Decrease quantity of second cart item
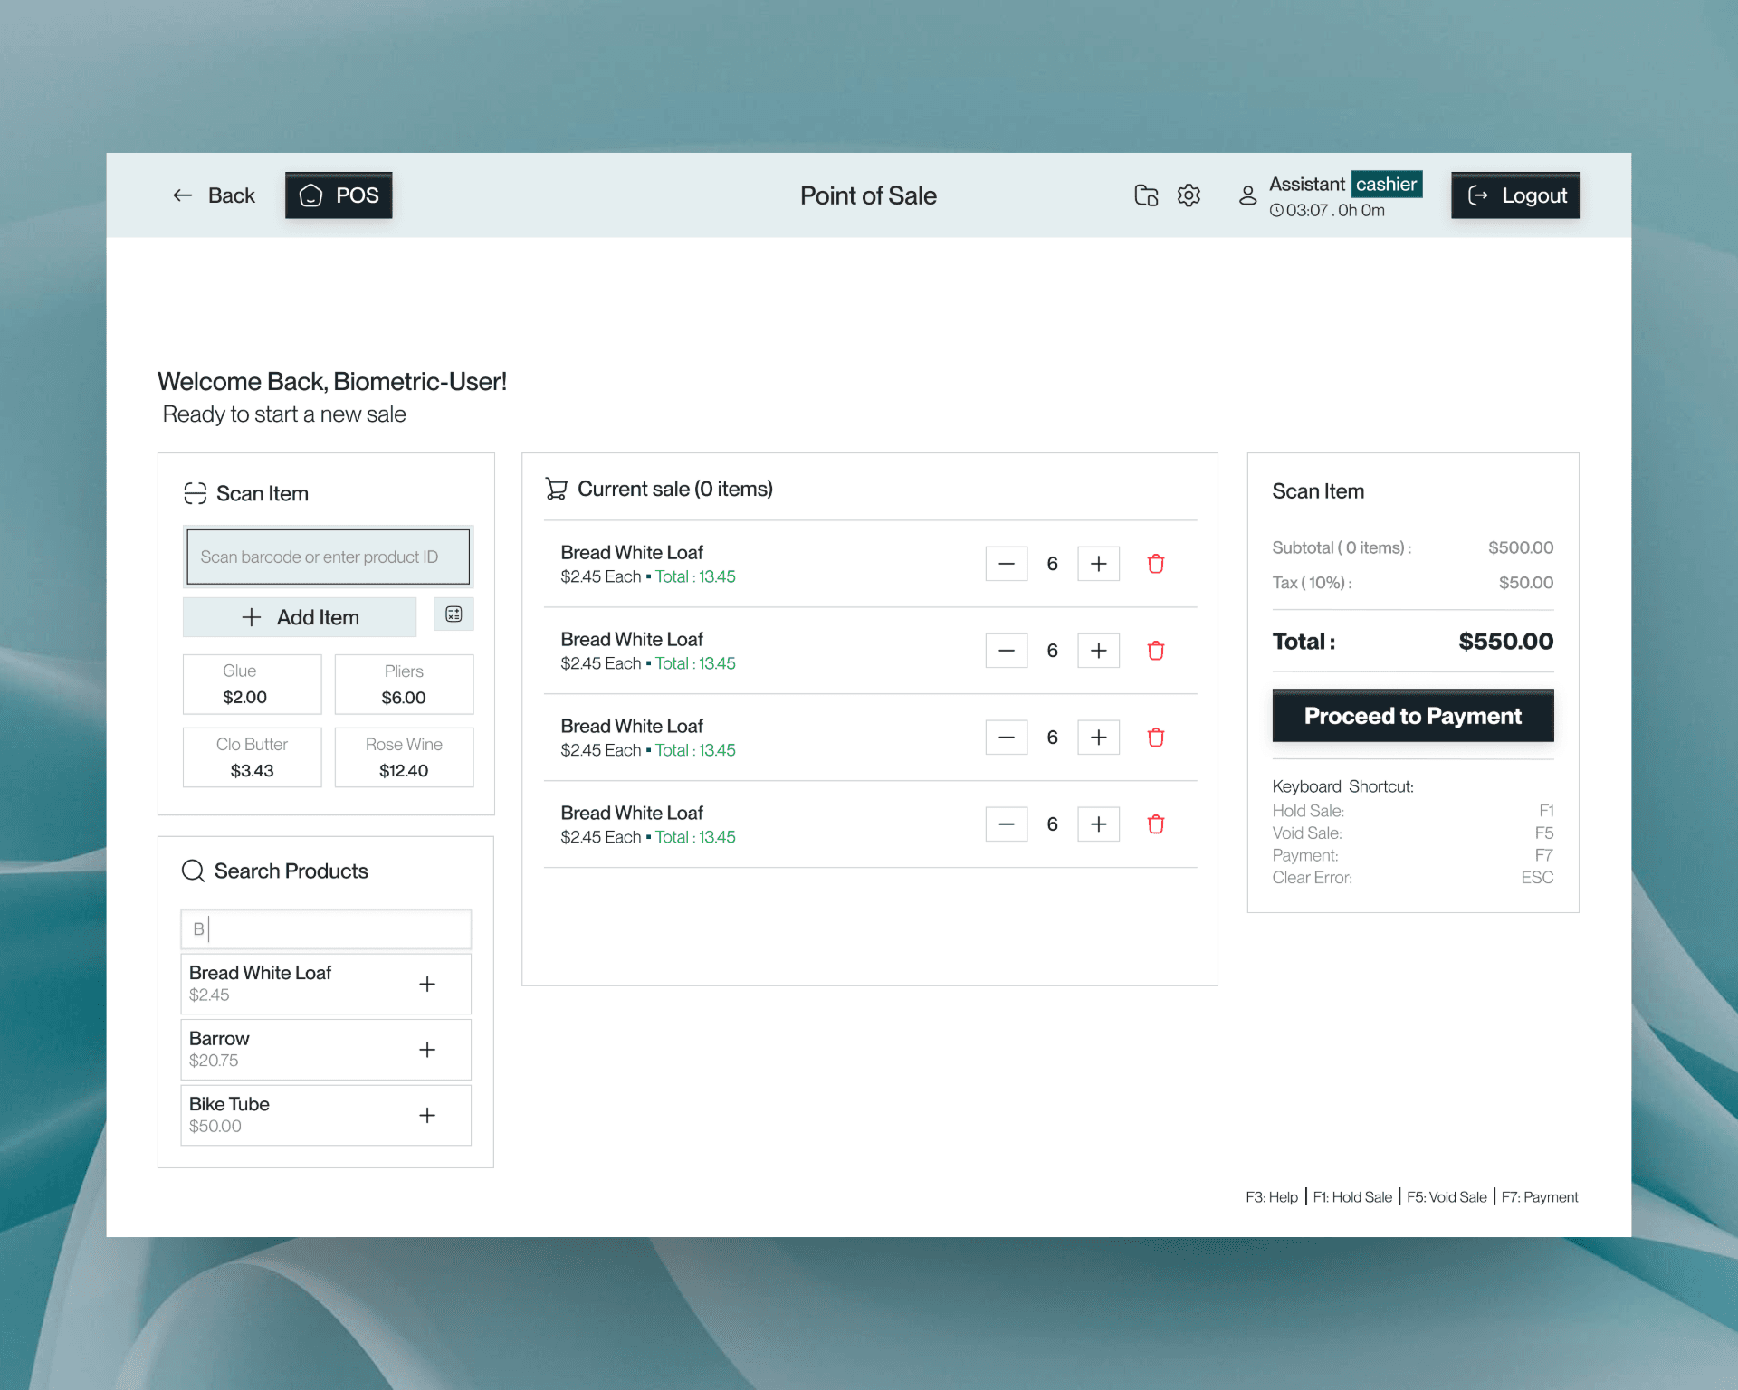 pos(1006,651)
